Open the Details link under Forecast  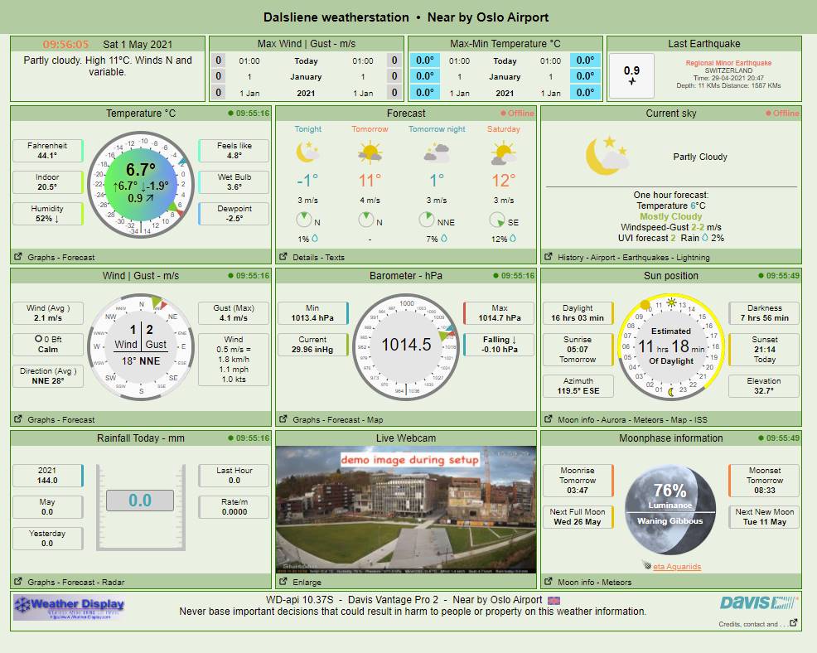pyautogui.click(x=305, y=258)
